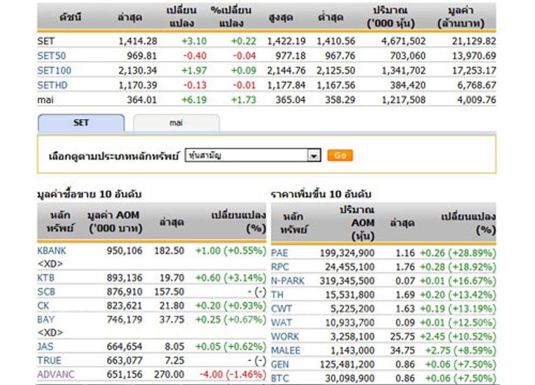Click SET high value 1,422.19
Viewport: 535px width, 385px height.
tap(286, 41)
